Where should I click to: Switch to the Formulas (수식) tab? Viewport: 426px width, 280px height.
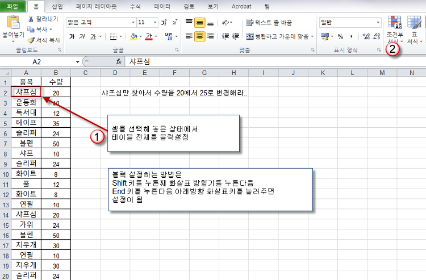[135, 6]
